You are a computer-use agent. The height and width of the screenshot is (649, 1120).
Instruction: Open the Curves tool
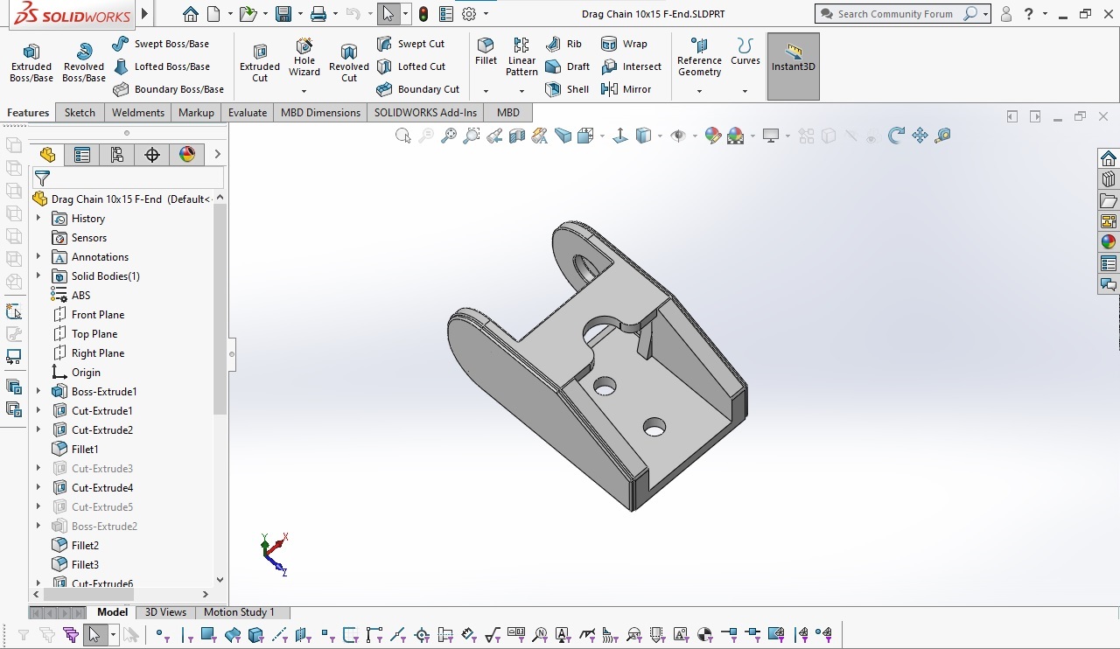click(745, 52)
